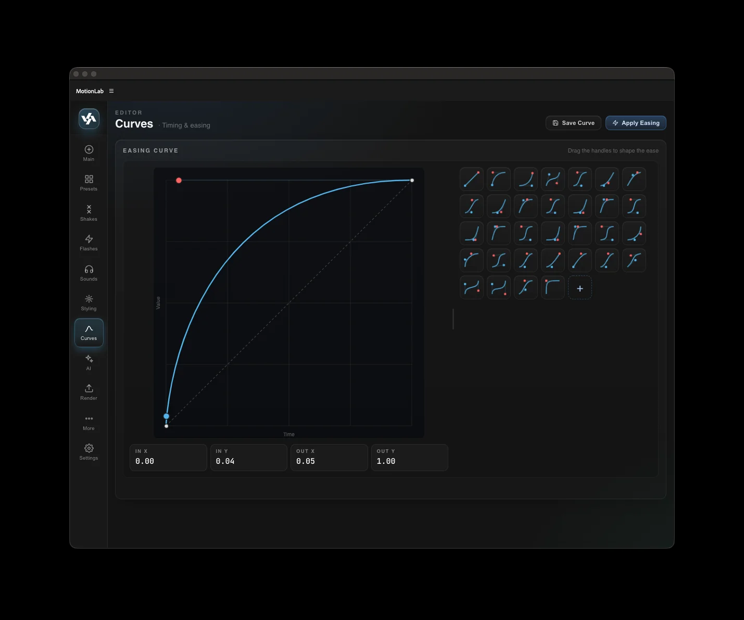Click the IN Y value field
This screenshot has height=620, width=744.
click(x=249, y=458)
